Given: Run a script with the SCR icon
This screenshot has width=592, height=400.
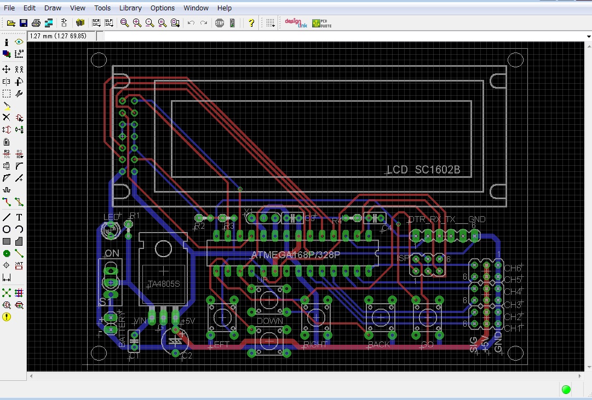Looking at the screenshot, I should [x=96, y=23].
